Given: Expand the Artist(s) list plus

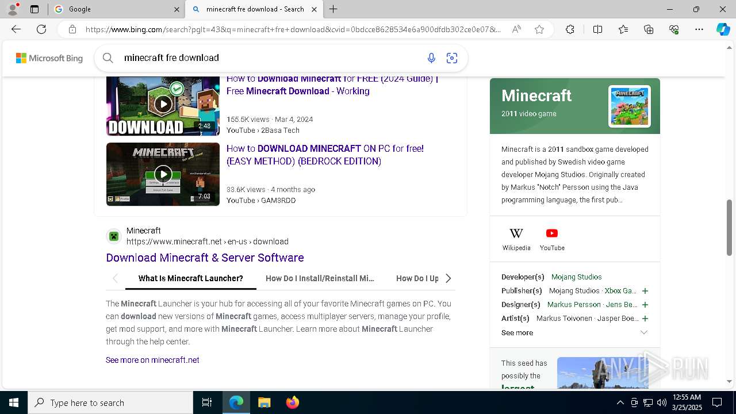Looking at the screenshot, I should (645, 319).
